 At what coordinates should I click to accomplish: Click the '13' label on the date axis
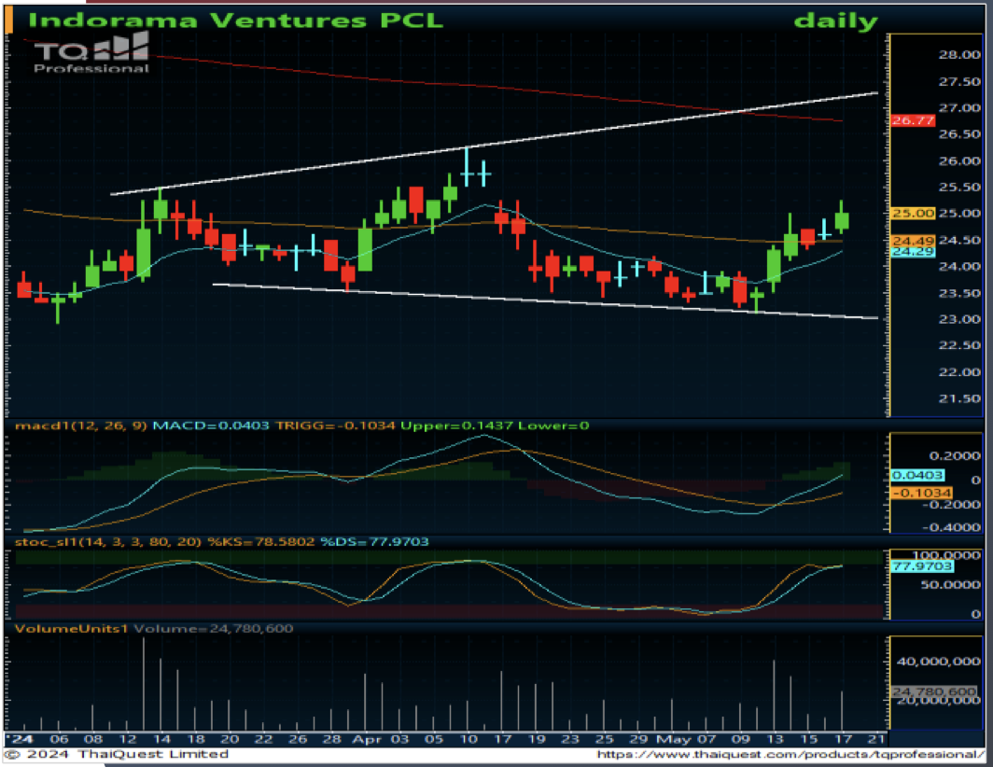point(775,739)
